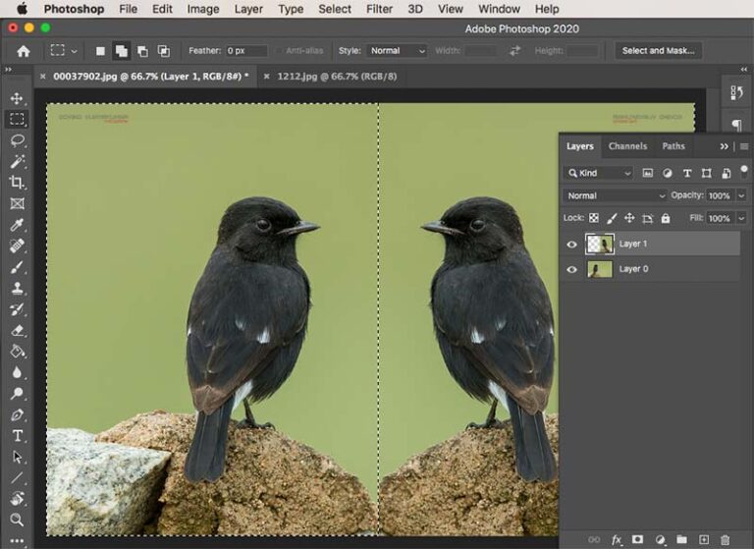Create a new layer

coord(704,539)
